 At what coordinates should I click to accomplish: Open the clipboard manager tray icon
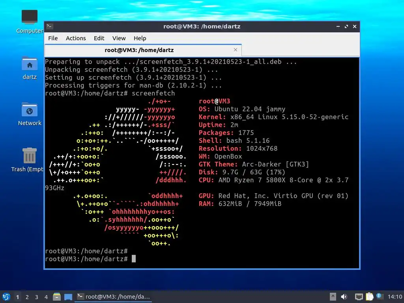point(369,297)
